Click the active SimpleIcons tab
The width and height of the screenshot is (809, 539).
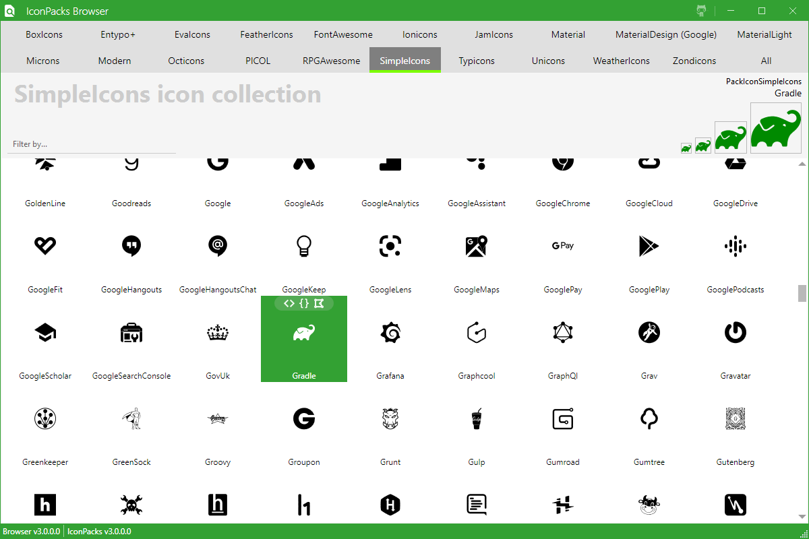click(x=405, y=61)
